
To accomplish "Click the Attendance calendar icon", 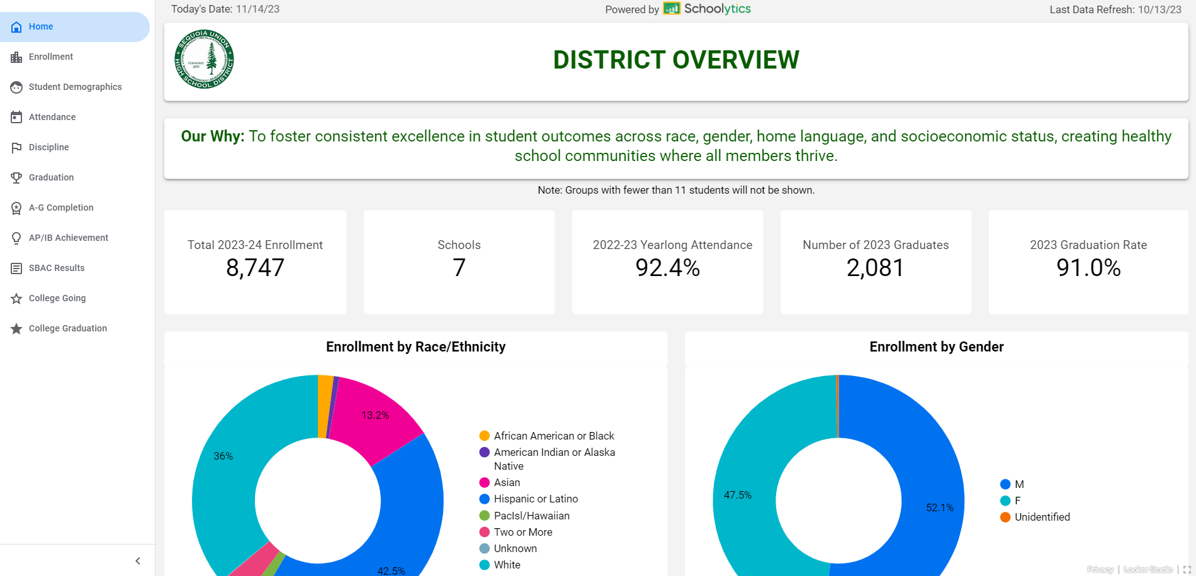I will pyautogui.click(x=16, y=118).
